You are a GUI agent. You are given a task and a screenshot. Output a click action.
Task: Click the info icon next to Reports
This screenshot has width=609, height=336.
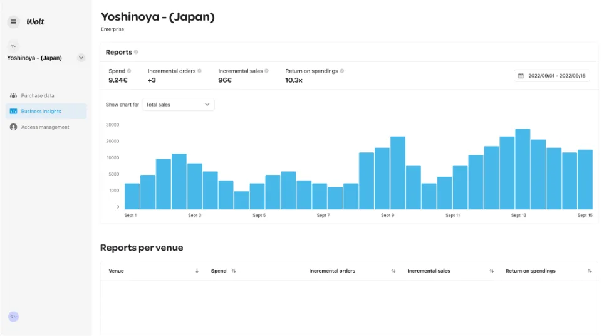[136, 52]
